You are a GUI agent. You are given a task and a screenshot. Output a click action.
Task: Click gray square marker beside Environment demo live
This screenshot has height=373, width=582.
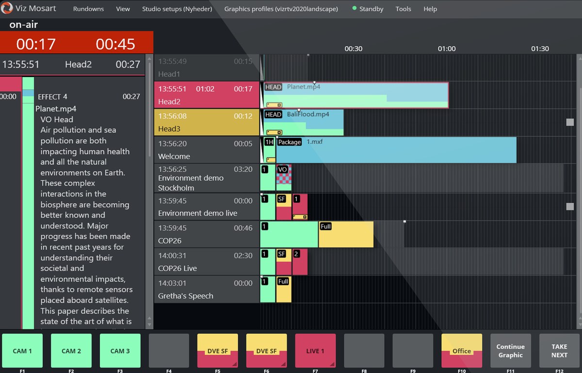point(570,207)
